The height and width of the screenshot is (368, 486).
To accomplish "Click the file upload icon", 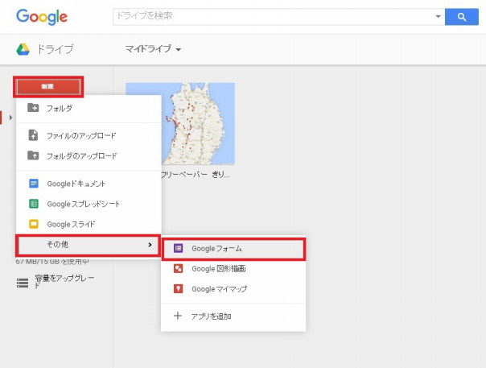I will point(33,135).
